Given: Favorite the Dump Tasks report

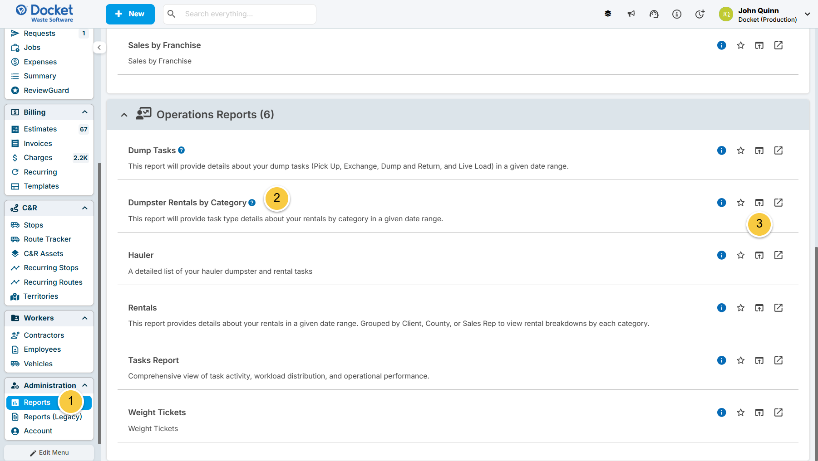Looking at the screenshot, I should 741,150.
